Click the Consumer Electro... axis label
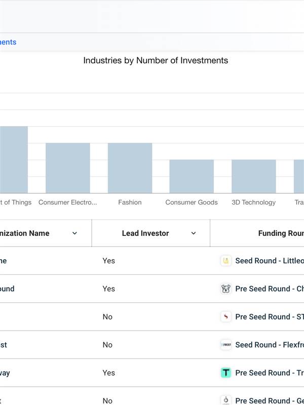The image size is (304, 405). tap(68, 202)
